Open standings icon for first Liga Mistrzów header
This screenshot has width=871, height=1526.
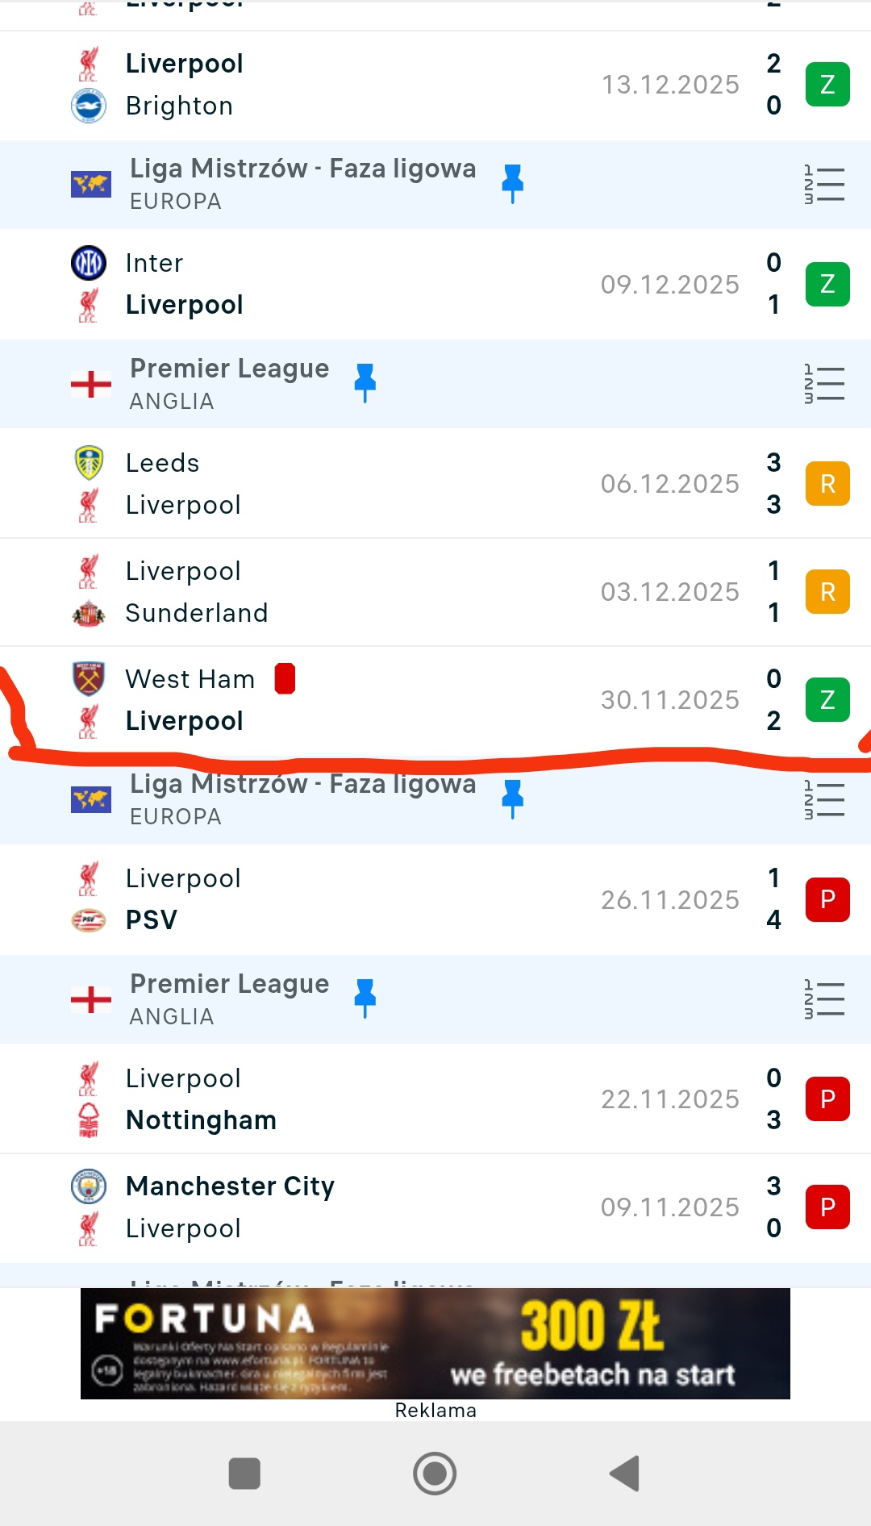point(824,185)
